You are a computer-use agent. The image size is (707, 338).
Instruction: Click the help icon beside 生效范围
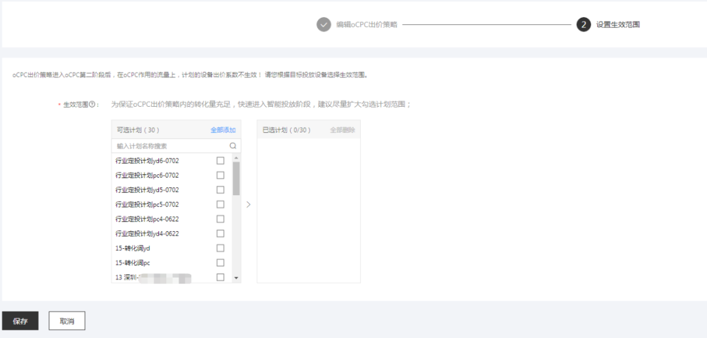tap(93, 104)
